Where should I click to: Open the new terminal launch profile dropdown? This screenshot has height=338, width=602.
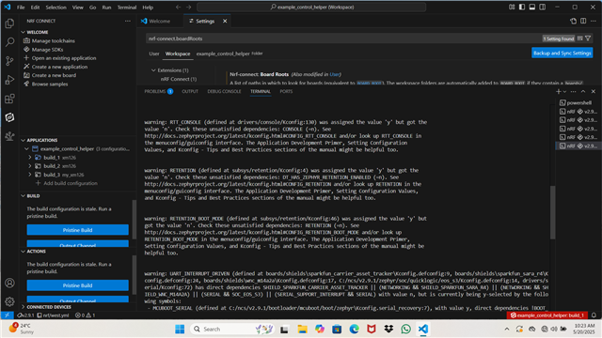(x=564, y=92)
